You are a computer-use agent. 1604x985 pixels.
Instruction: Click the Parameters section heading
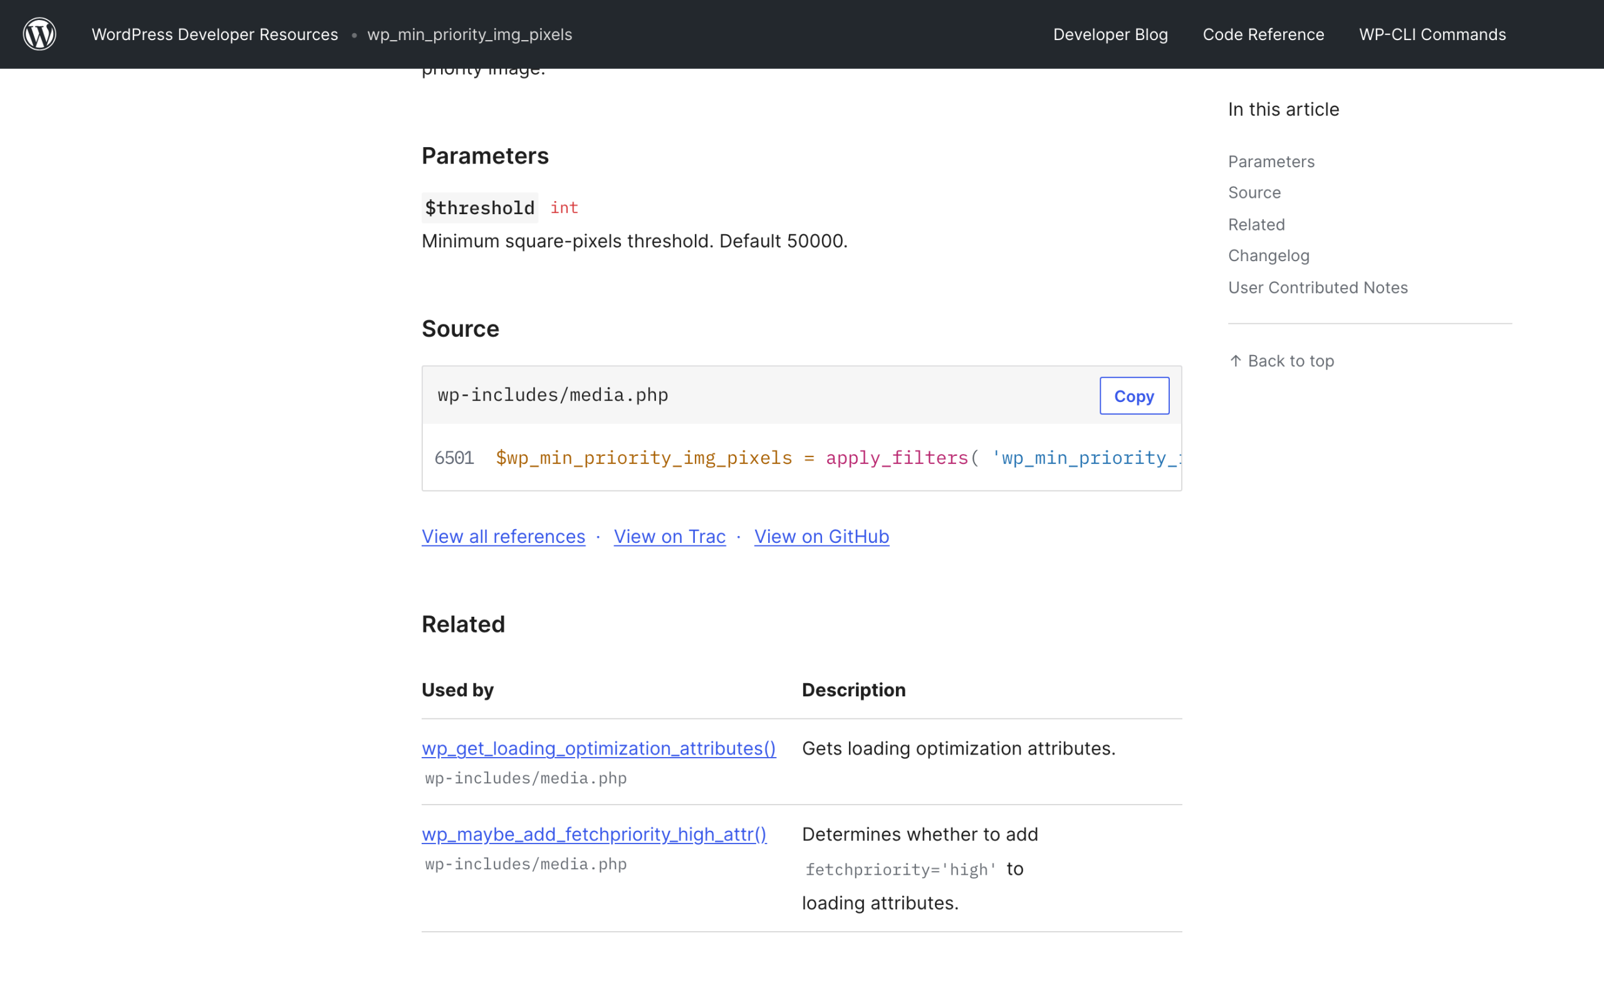coord(485,157)
